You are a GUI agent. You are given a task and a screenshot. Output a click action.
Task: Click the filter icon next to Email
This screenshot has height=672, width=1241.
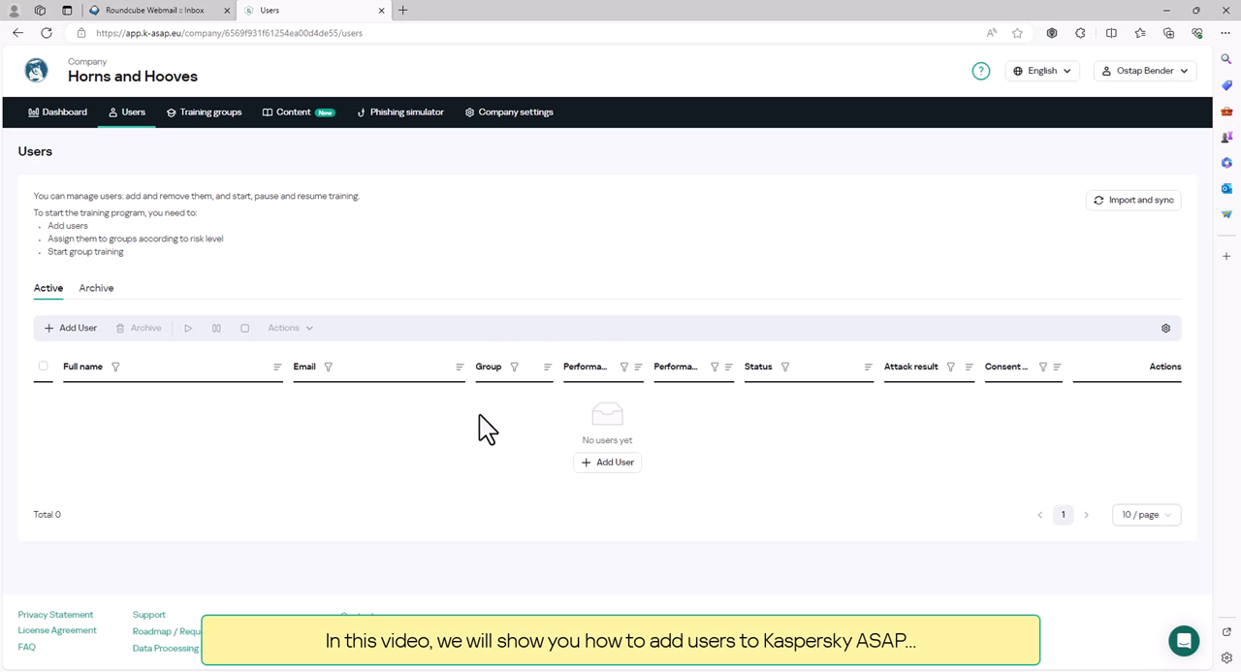coord(329,368)
